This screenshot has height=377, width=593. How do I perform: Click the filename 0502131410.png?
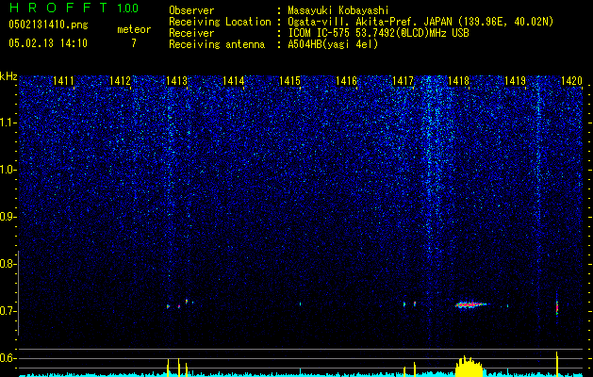(x=48, y=25)
